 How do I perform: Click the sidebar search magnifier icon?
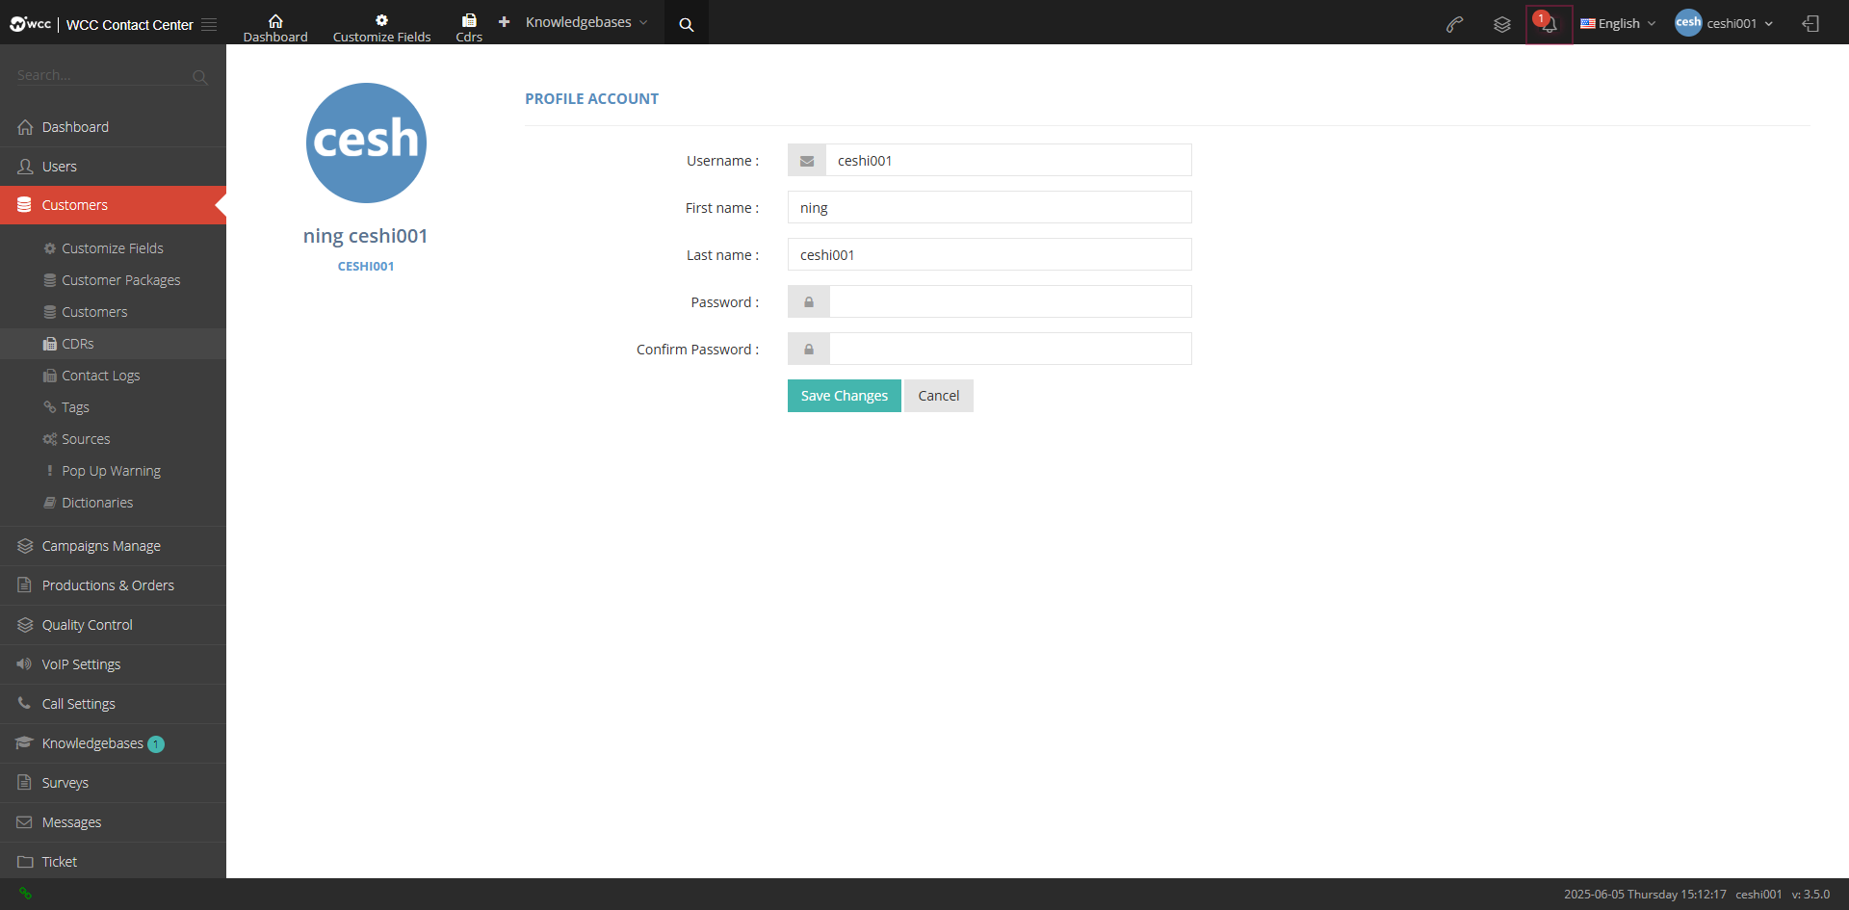(x=199, y=77)
